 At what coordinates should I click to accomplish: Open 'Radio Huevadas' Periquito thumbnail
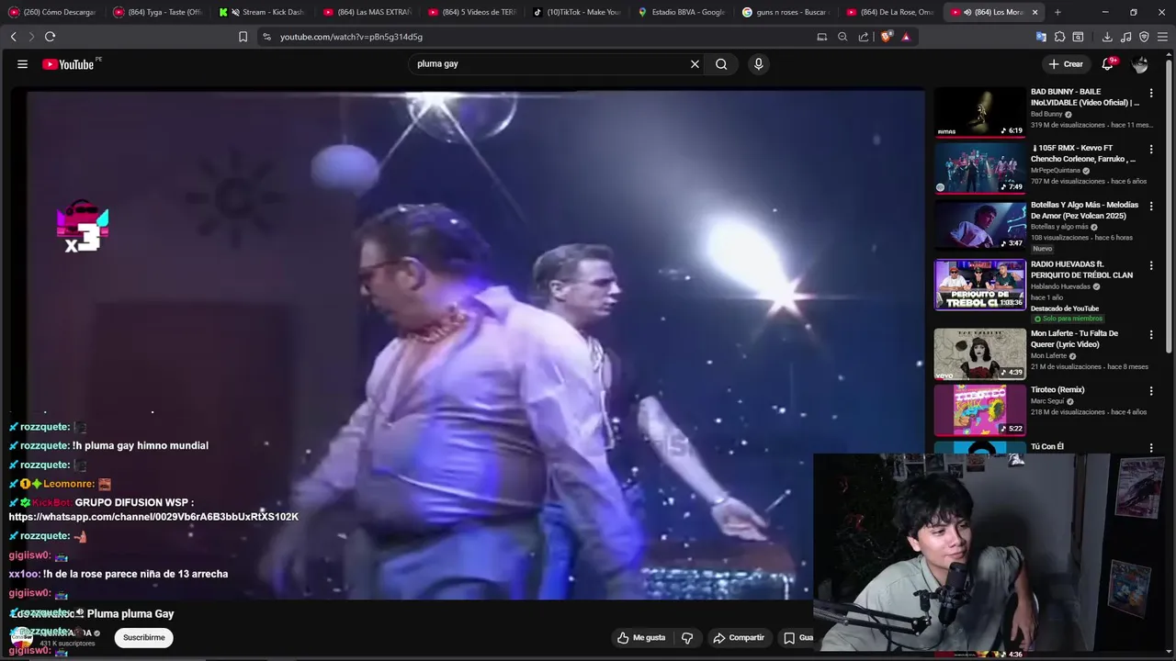[x=980, y=285]
